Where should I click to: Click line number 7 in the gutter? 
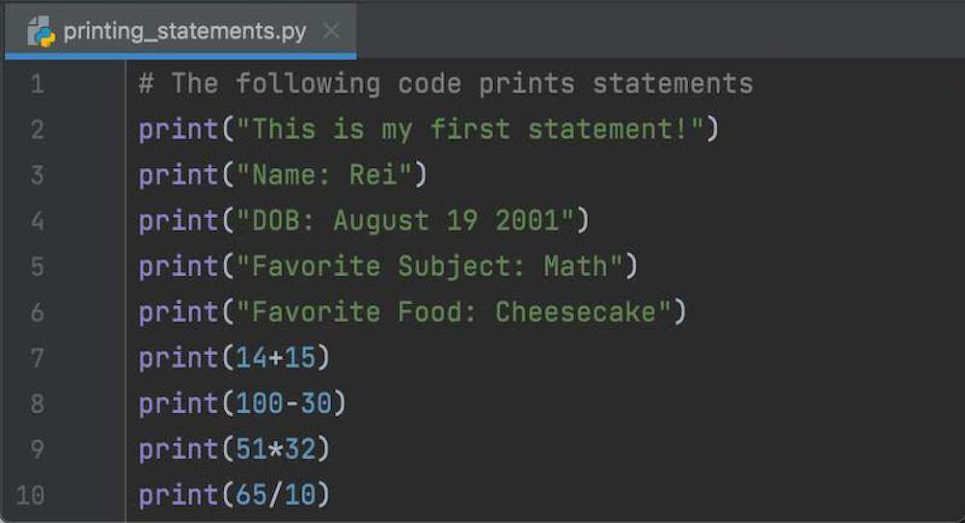36,358
